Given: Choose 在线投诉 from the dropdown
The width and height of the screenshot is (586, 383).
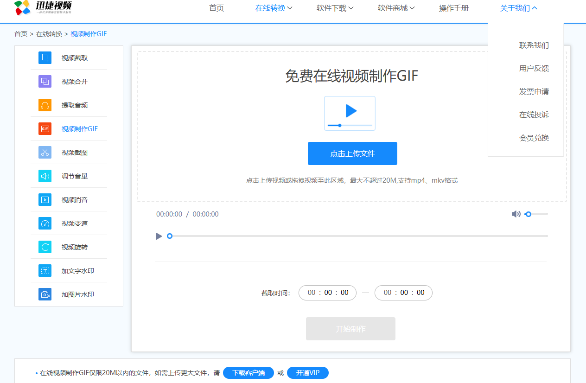Looking at the screenshot, I should 534,115.
